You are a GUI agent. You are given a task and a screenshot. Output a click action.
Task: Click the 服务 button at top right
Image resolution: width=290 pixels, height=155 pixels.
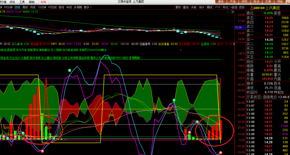(x=221, y=2)
